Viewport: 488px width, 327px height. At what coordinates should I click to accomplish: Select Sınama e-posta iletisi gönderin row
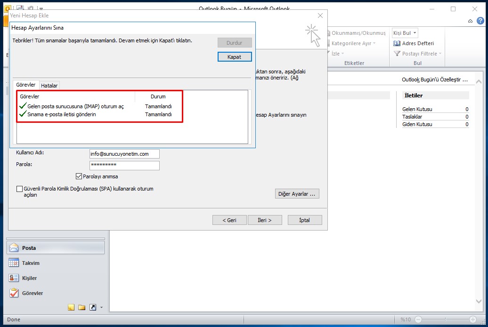coord(96,114)
